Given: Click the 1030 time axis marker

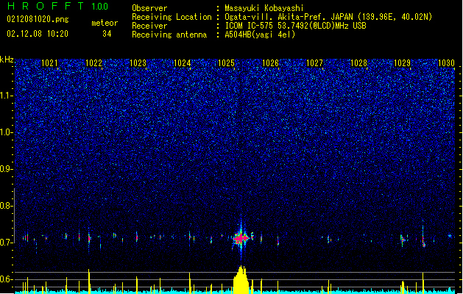Looking at the screenshot, I should 447,63.
